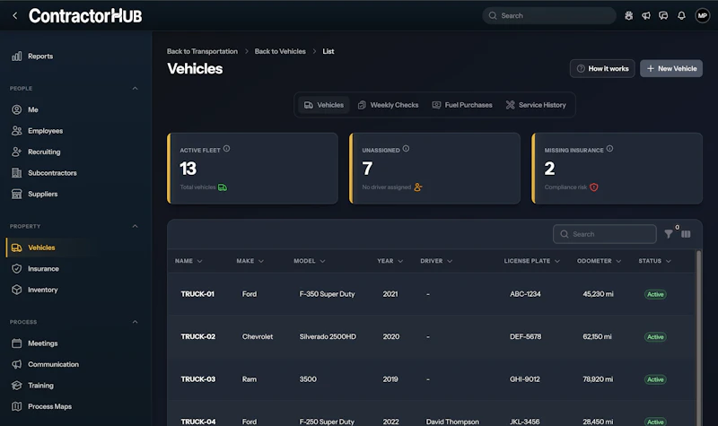The height and width of the screenshot is (426, 718).
Task: Click the Training graduation cap icon
Action: pos(16,386)
